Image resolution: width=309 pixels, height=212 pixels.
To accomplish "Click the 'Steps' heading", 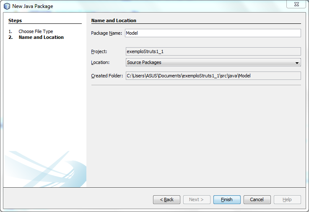I will [15, 20].
